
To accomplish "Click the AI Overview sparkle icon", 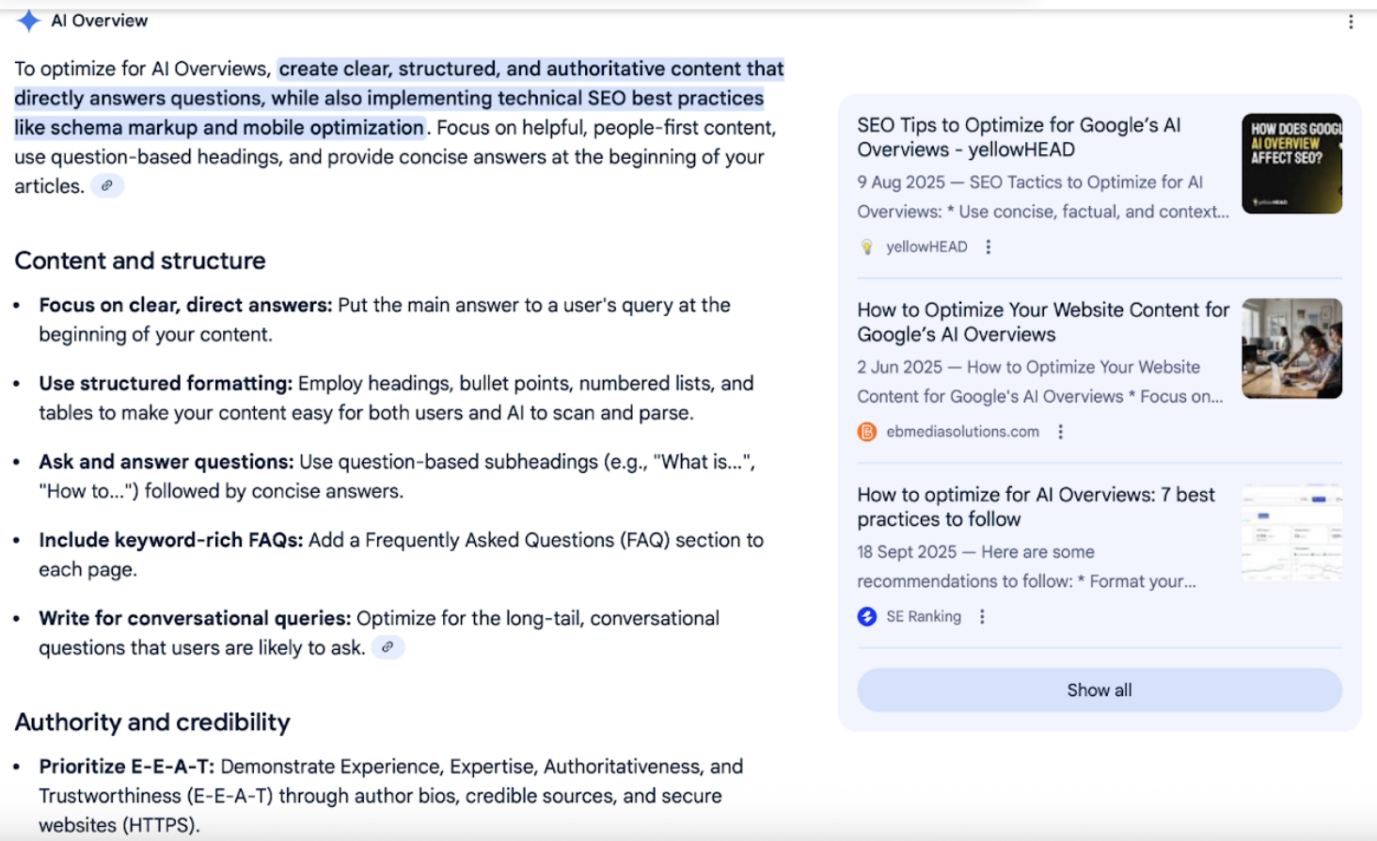I will tap(29, 21).
